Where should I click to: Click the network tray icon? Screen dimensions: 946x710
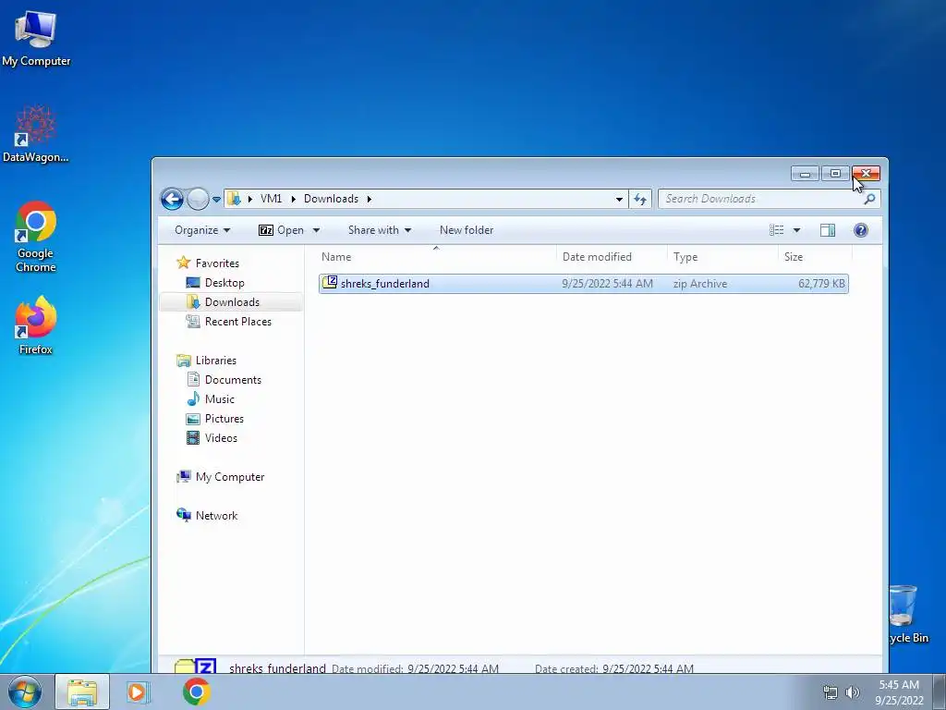click(831, 692)
